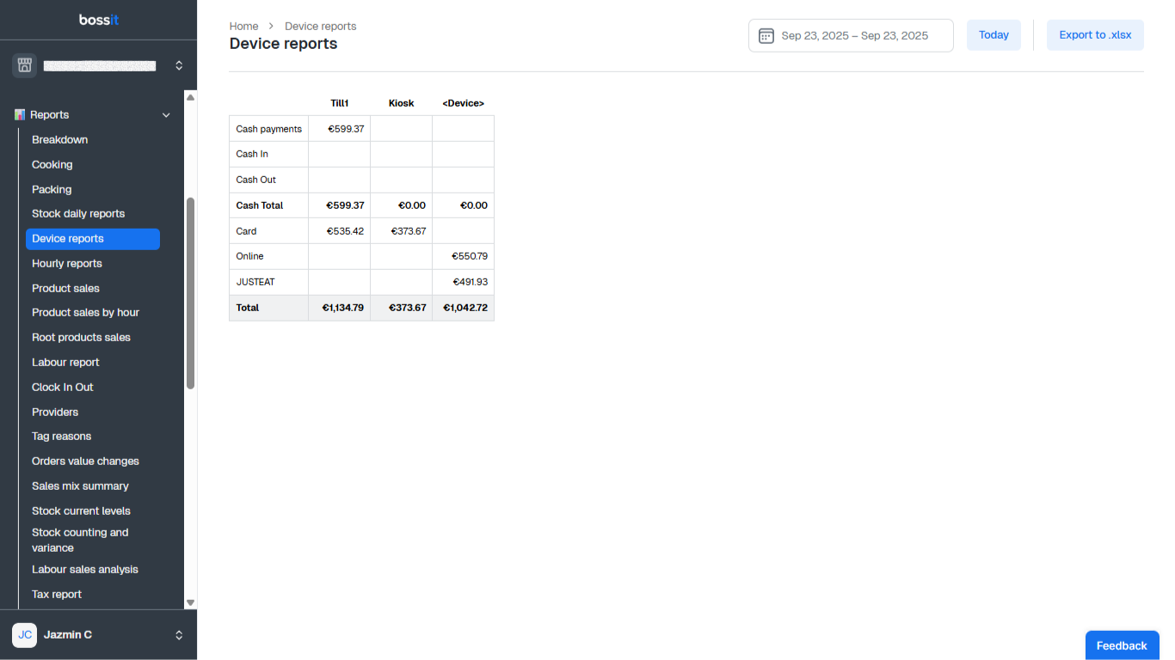Image resolution: width=1175 pixels, height=660 pixels.
Task: Click sidebar scrollbar down arrow
Action: [191, 602]
